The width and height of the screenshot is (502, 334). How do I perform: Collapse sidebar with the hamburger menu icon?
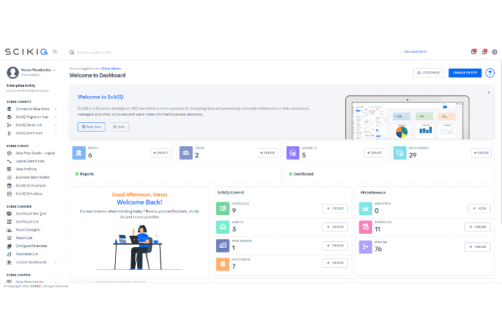click(55, 51)
